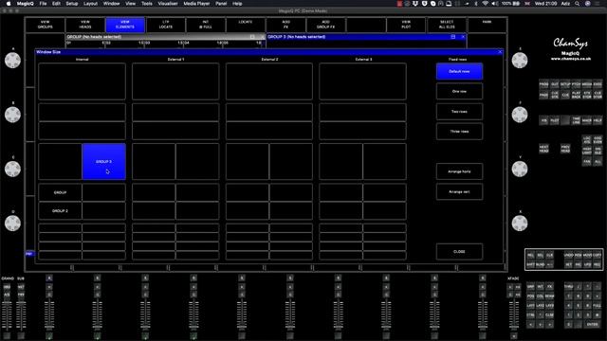Open the Help menu
Screen dimensions: 607x341
tap(237, 4)
